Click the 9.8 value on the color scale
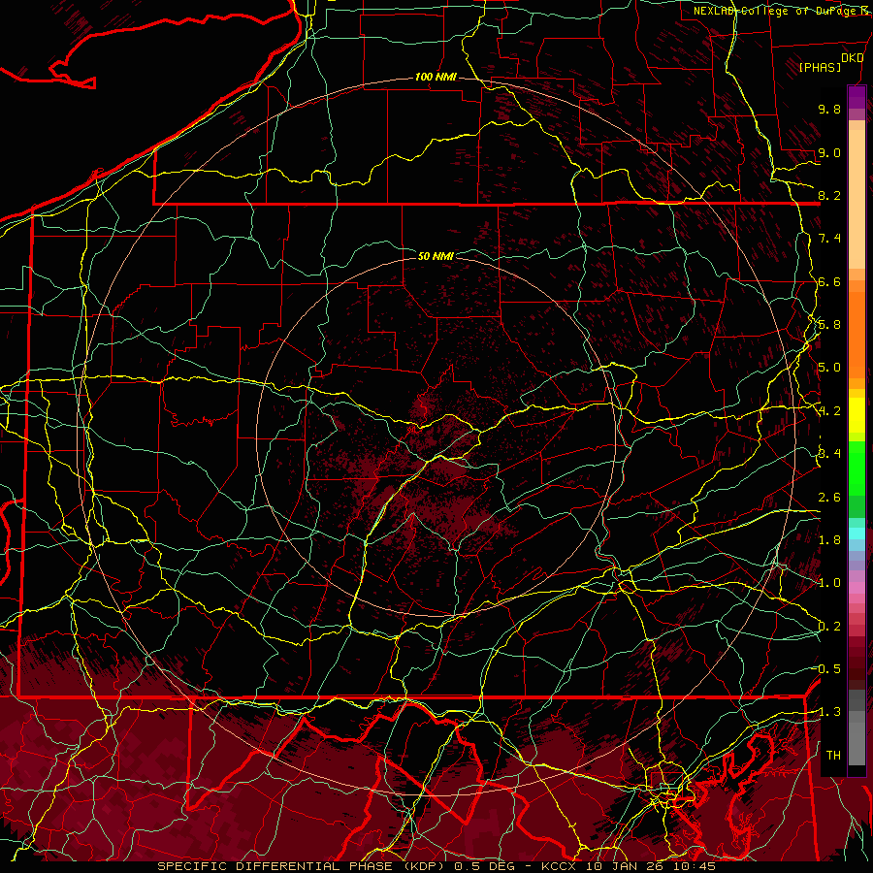Screen dimensions: 873x873 point(829,109)
